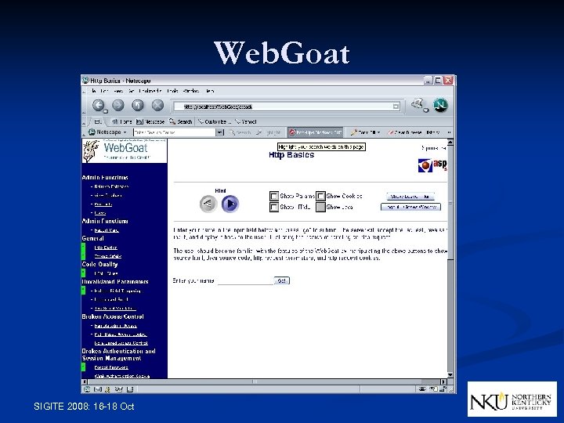
Task: Click the vertical scrollbar down arrow
Action: pos(450,375)
